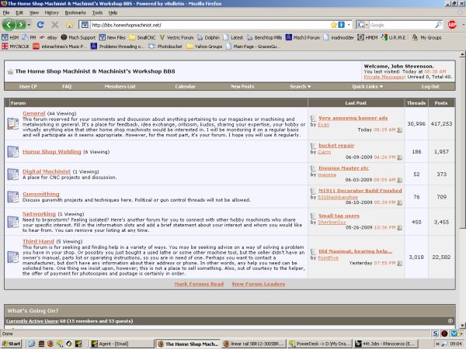The image size is (466, 349).
Task: Open Calendar in forum navbar
Action: (x=185, y=86)
